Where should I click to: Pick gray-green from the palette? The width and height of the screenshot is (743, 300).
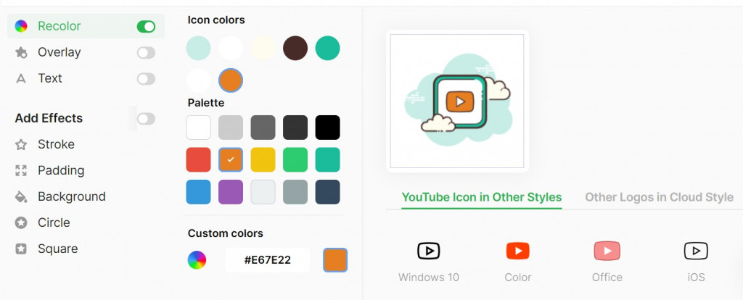[295, 191]
